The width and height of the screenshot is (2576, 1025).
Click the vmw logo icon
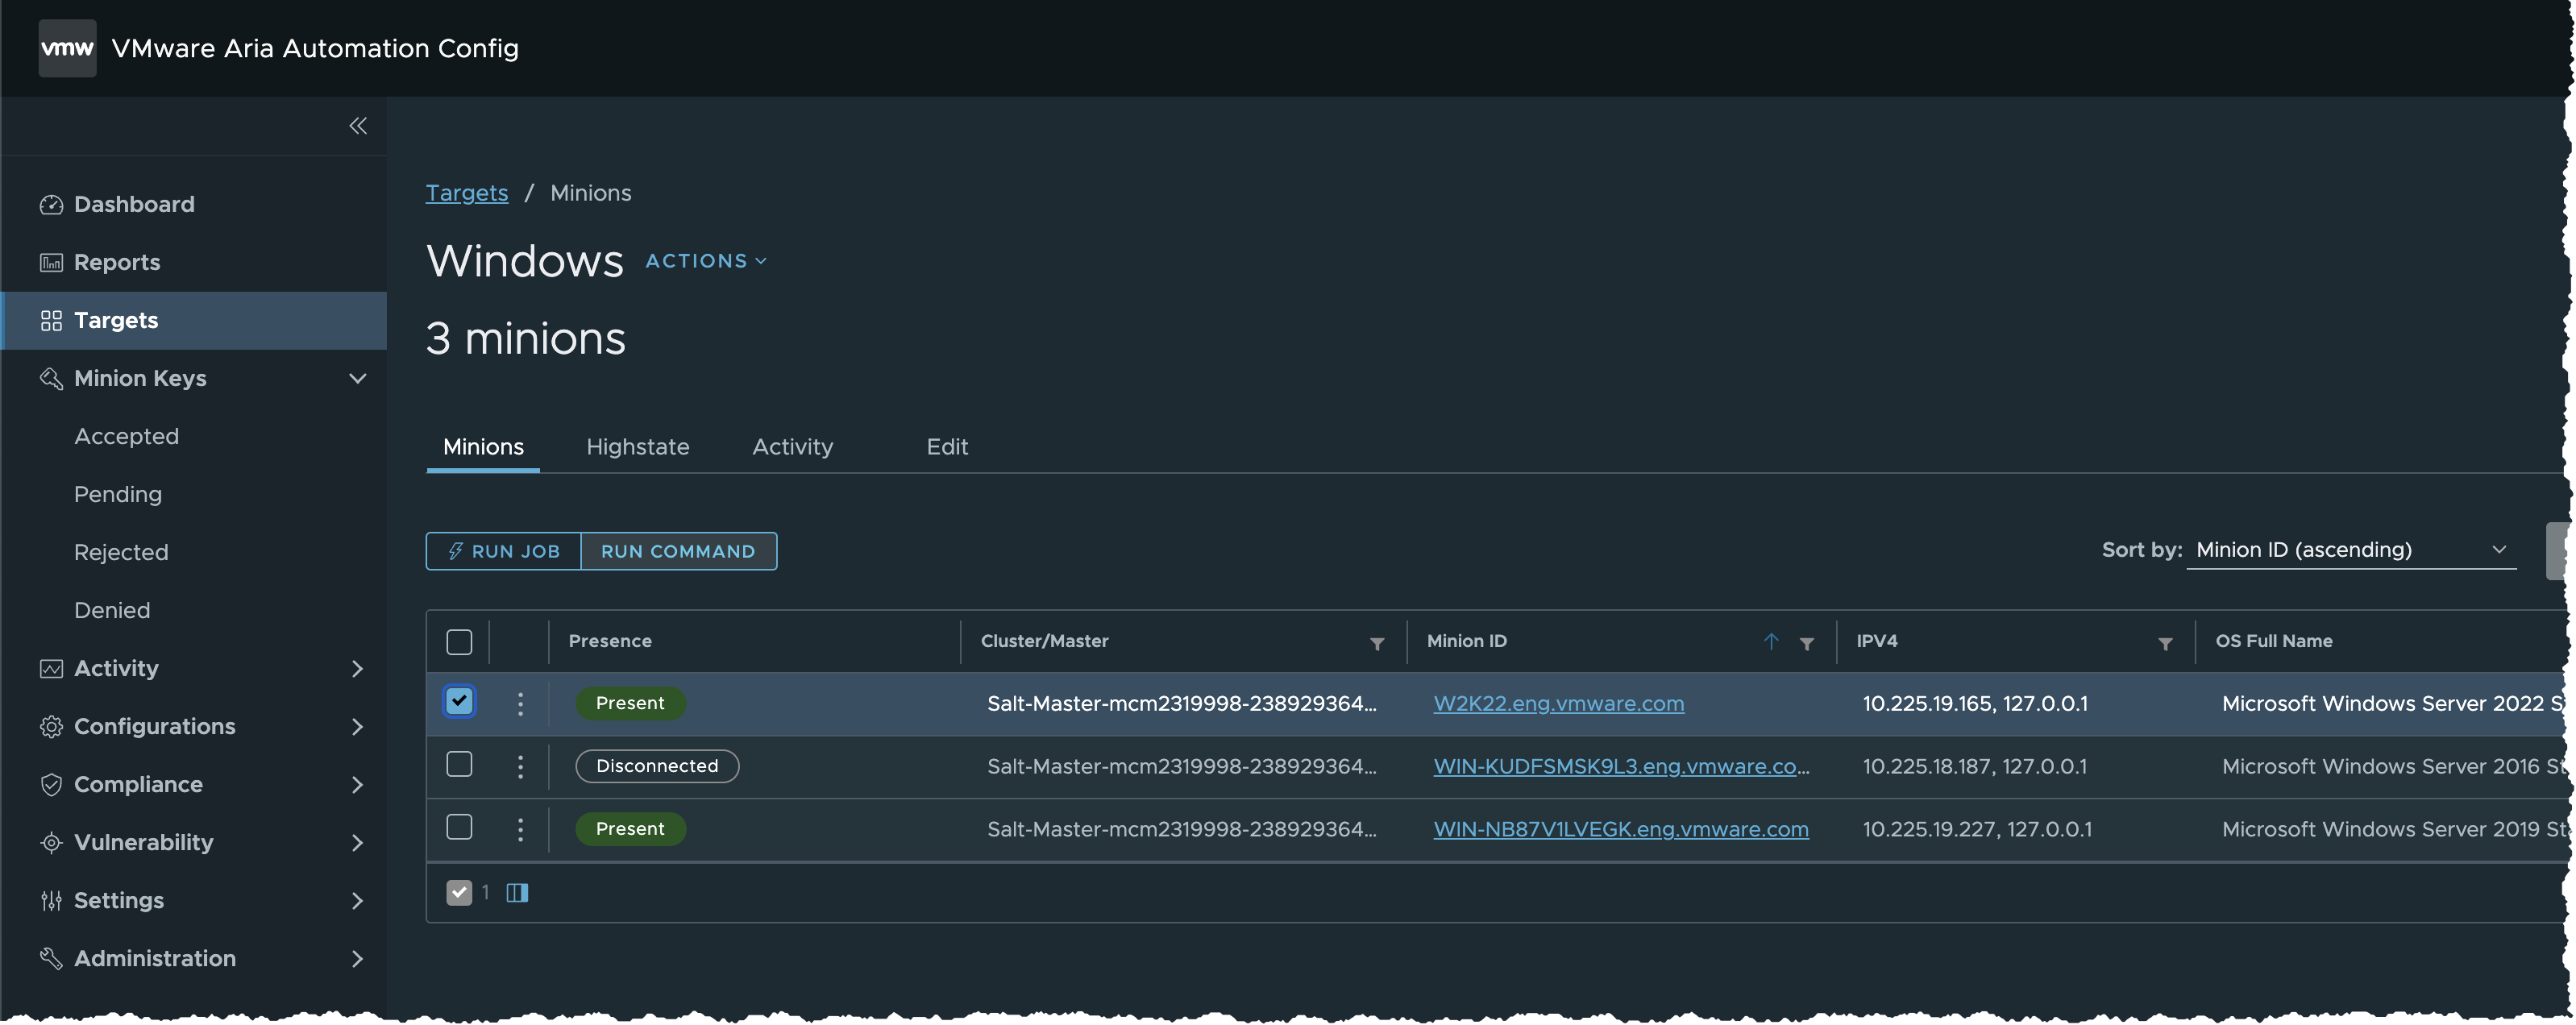click(67, 48)
